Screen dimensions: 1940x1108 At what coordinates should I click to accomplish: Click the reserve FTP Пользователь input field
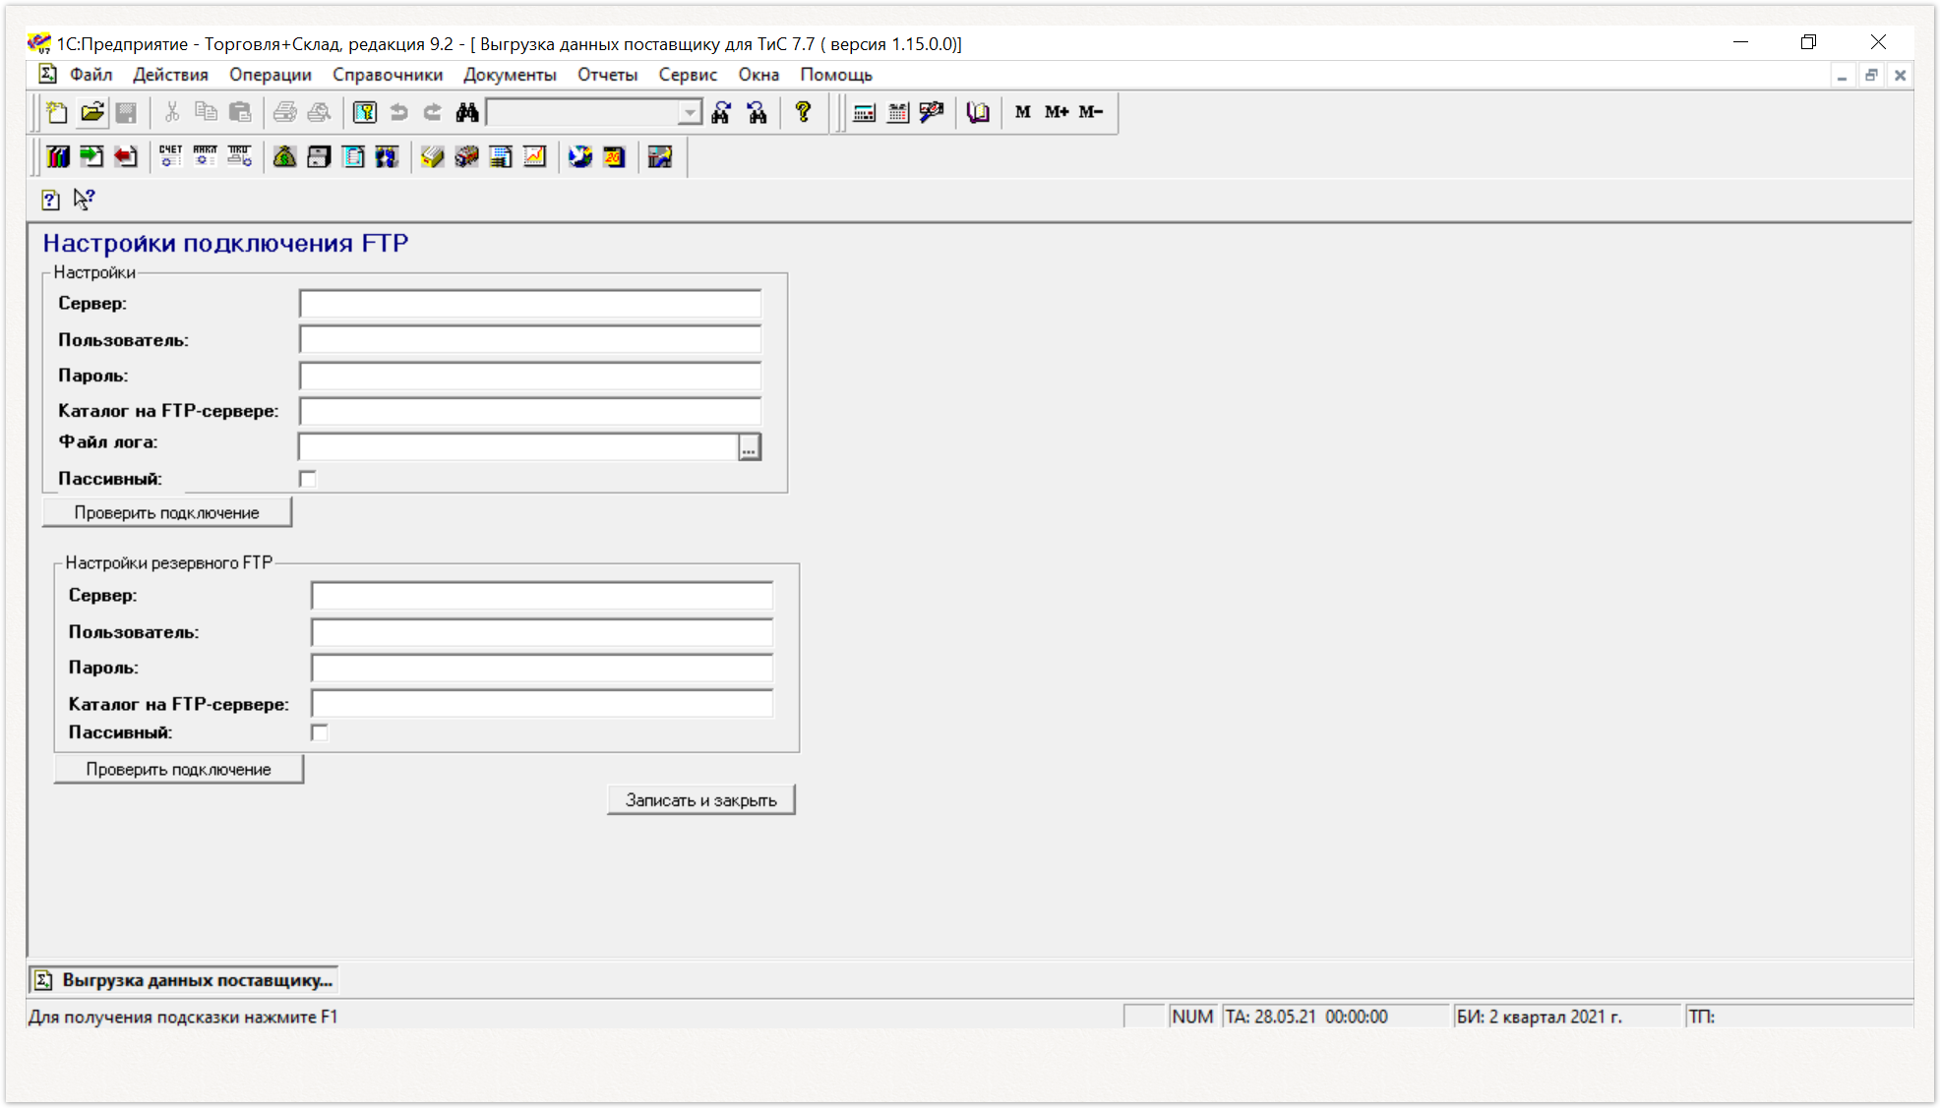[x=542, y=632]
